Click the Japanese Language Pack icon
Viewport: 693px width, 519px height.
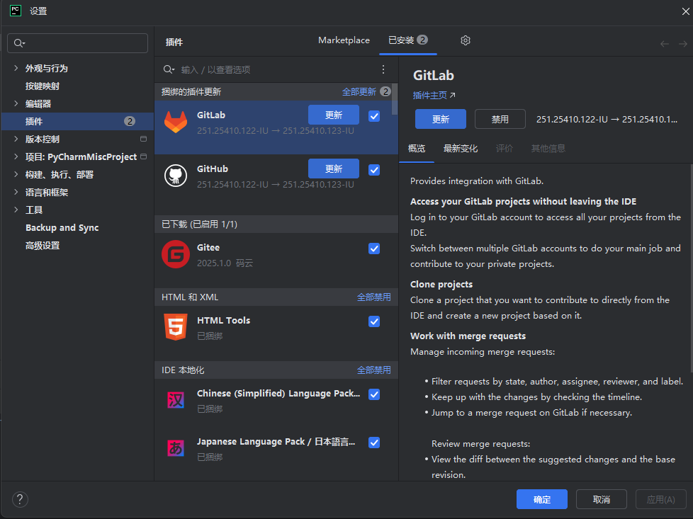coord(176,448)
